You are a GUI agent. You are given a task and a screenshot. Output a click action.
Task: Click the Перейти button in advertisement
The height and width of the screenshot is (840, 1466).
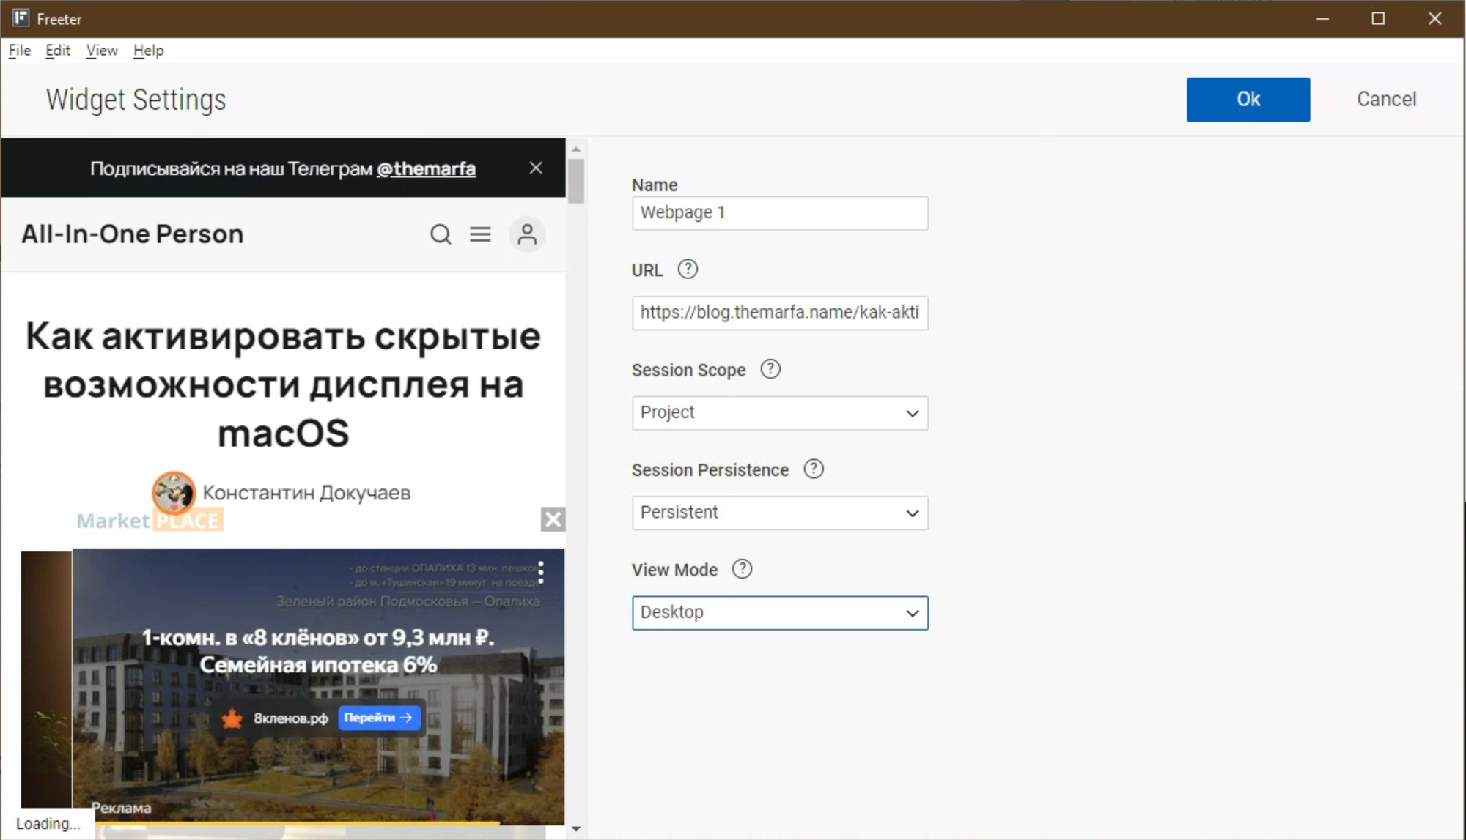click(x=378, y=718)
